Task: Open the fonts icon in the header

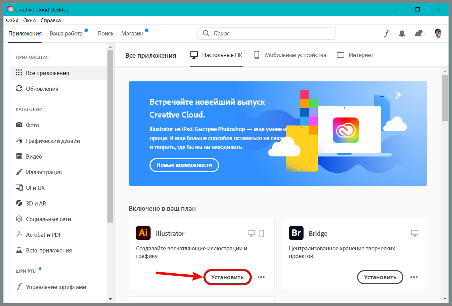Action: point(386,34)
